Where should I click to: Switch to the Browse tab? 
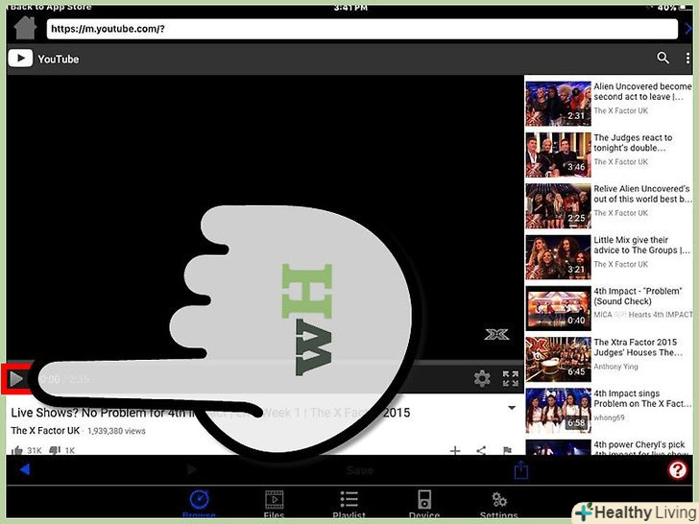point(199,505)
